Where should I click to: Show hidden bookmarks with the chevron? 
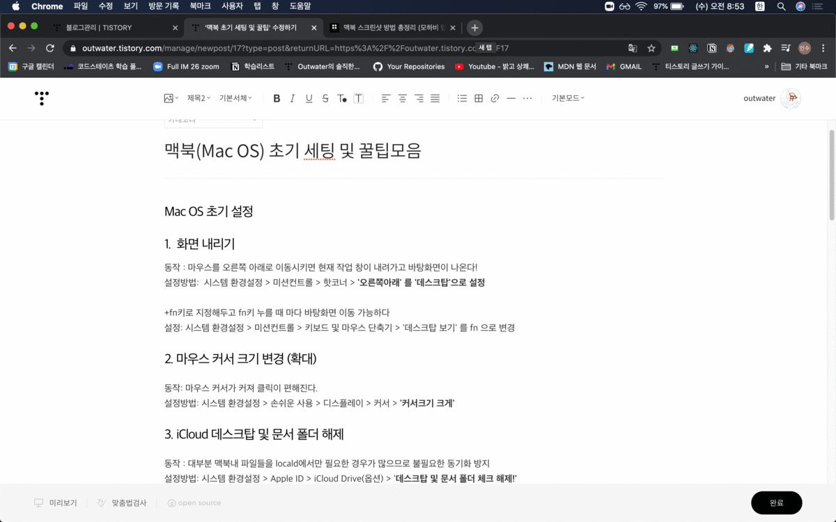pos(767,67)
